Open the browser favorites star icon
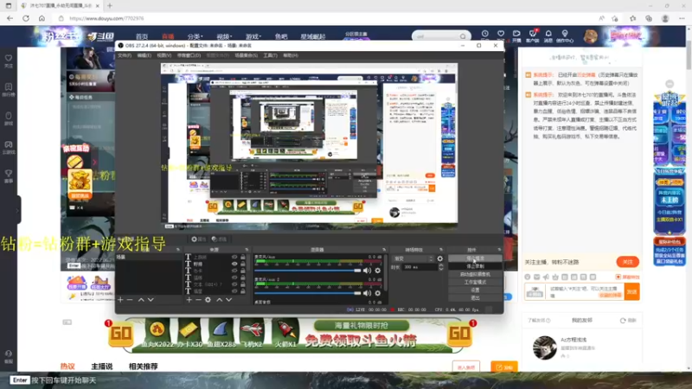This screenshot has width=692, height=389. [x=633, y=18]
